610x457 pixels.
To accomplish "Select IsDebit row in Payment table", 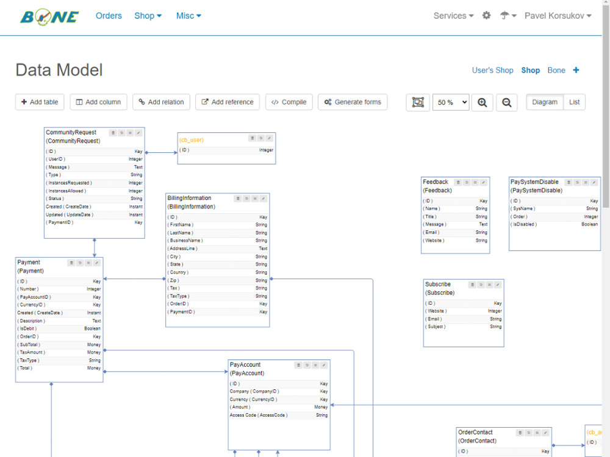I will [x=59, y=329].
